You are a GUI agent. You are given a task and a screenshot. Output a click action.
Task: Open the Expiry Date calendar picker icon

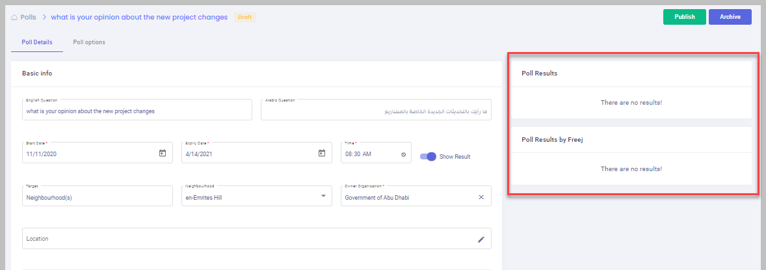[x=321, y=154]
